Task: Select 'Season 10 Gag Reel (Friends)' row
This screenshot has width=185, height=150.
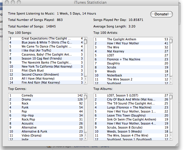Action: coord(46,59)
